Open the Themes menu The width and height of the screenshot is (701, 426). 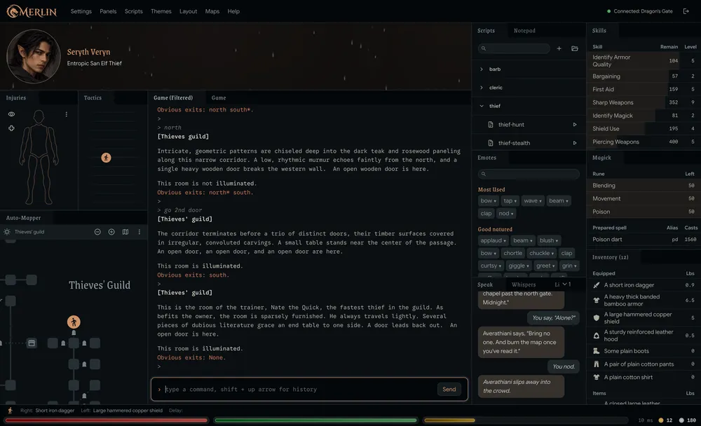pos(161,12)
